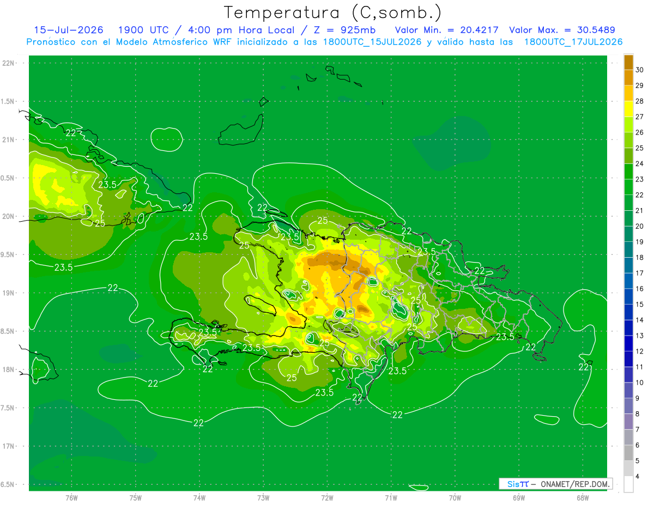Click the colorbar value label "4"
This screenshot has width=654, height=505.
tap(638, 477)
